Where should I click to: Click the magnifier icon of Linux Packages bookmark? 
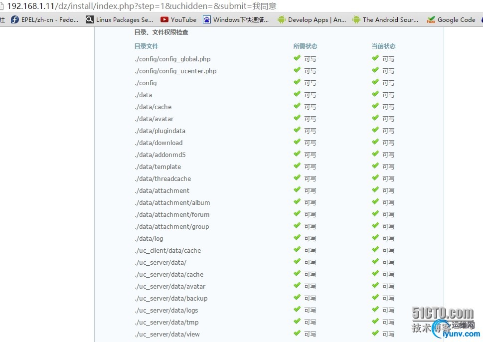click(x=90, y=20)
